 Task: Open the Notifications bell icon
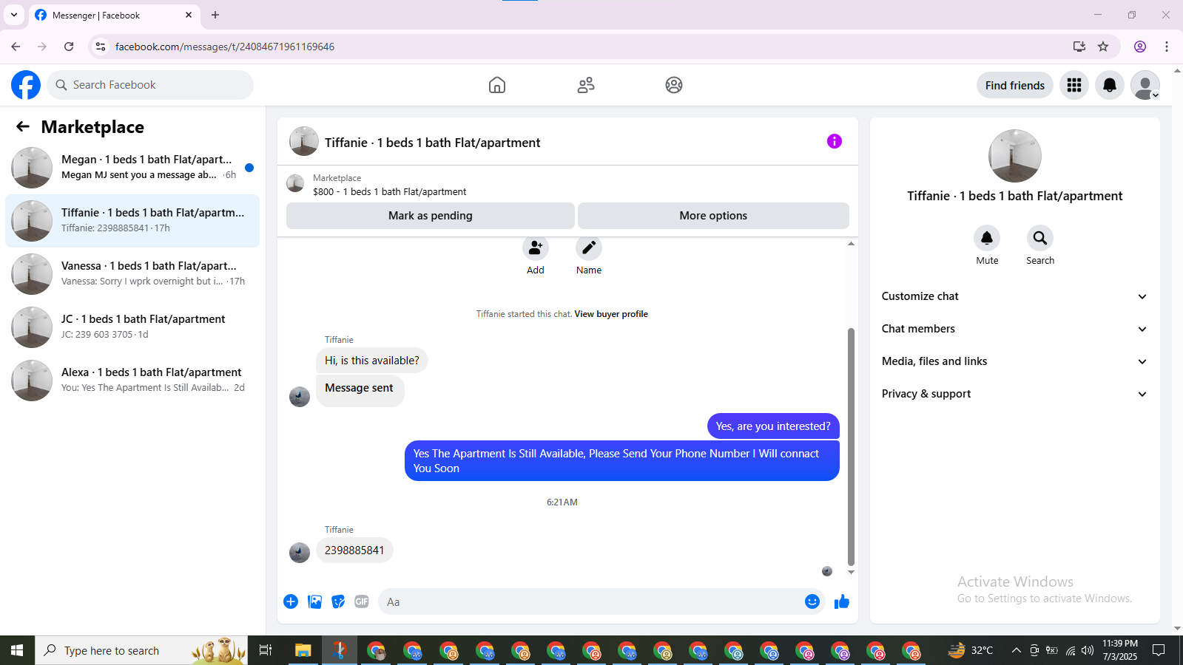[x=1110, y=85]
